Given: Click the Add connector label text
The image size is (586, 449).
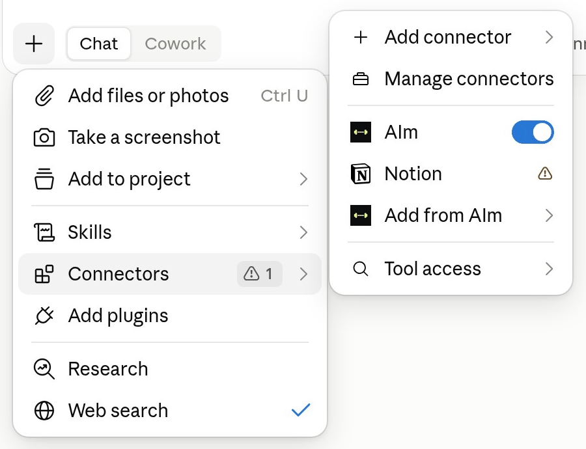Looking at the screenshot, I should point(448,37).
